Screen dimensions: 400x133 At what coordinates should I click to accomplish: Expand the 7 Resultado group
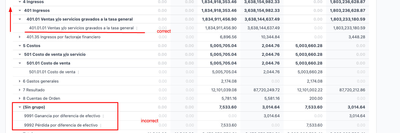20,90
